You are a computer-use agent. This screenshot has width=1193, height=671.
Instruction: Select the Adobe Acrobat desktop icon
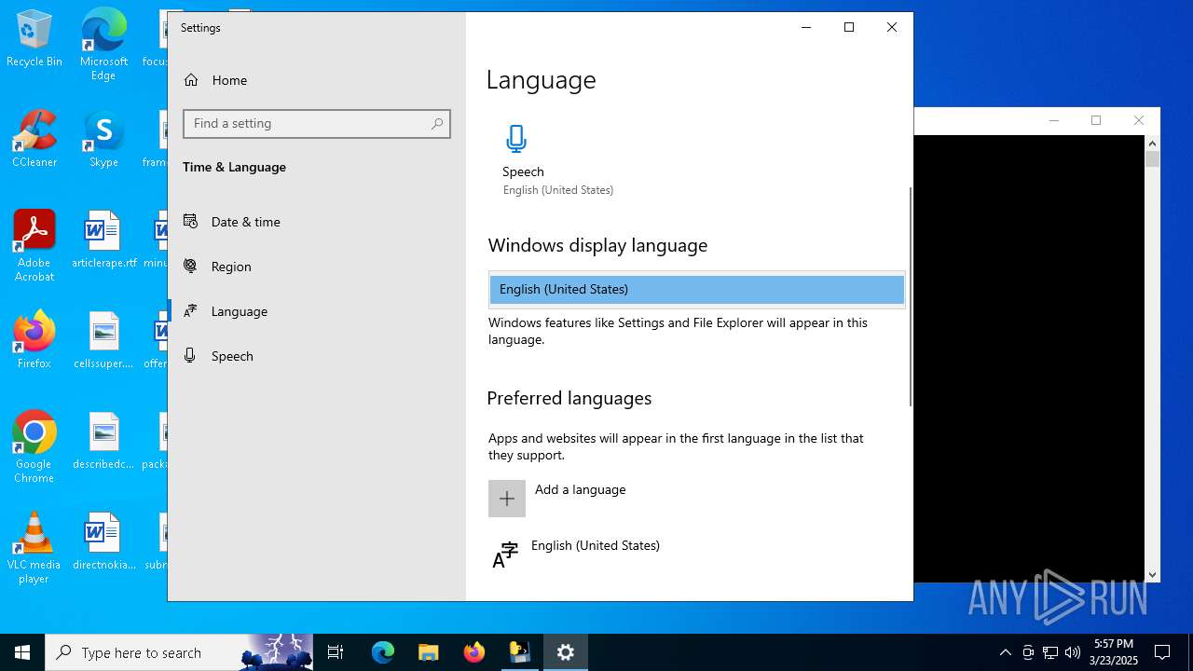coord(34,245)
